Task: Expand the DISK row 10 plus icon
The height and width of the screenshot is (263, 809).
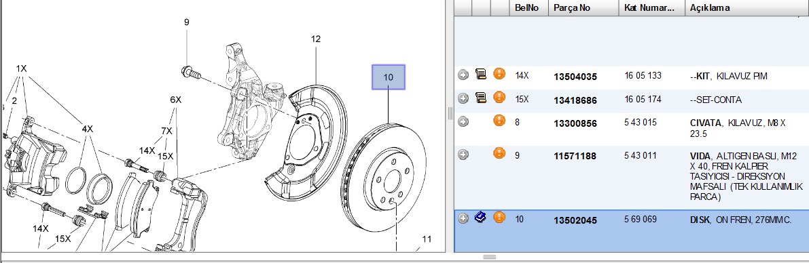Action: pos(463,218)
